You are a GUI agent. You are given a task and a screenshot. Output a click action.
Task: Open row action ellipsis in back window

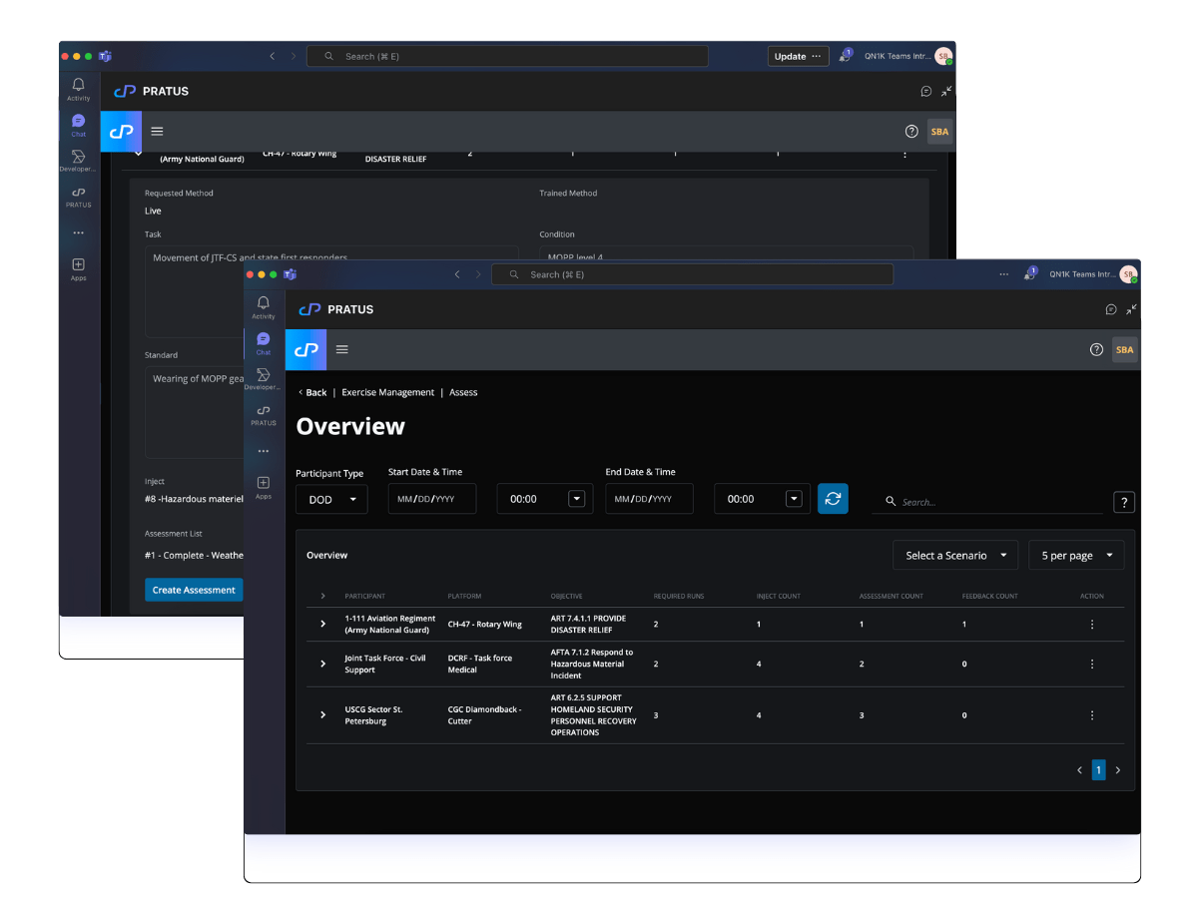pyautogui.click(x=905, y=154)
